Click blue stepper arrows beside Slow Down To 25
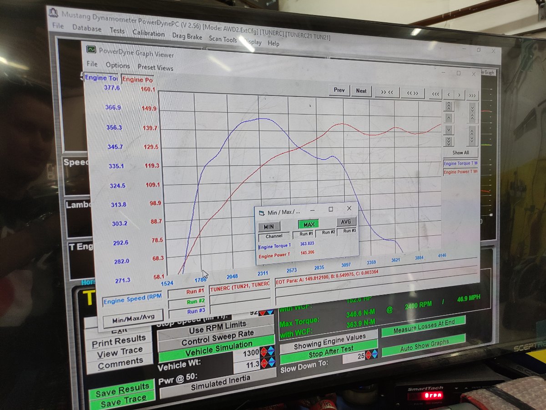 tap(374, 354)
